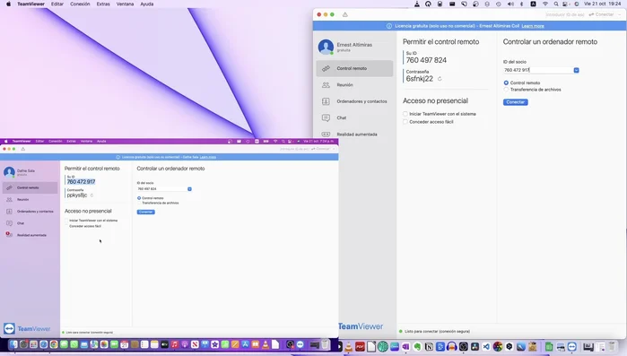Refresh the password ppkys8jc in Dafne's window
The image size is (627, 356).
[x=91, y=195]
